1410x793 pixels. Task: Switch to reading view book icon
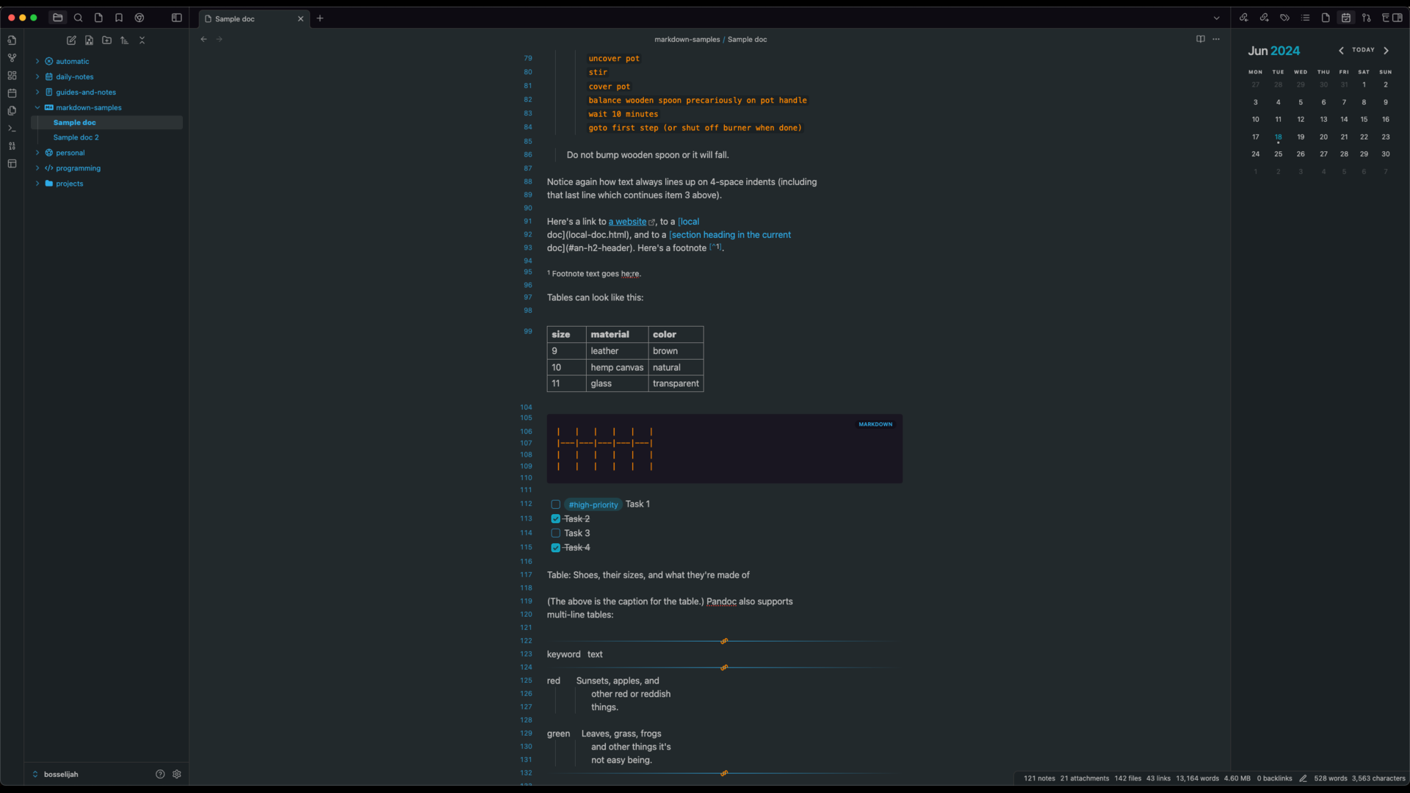(x=1201, y=39)
